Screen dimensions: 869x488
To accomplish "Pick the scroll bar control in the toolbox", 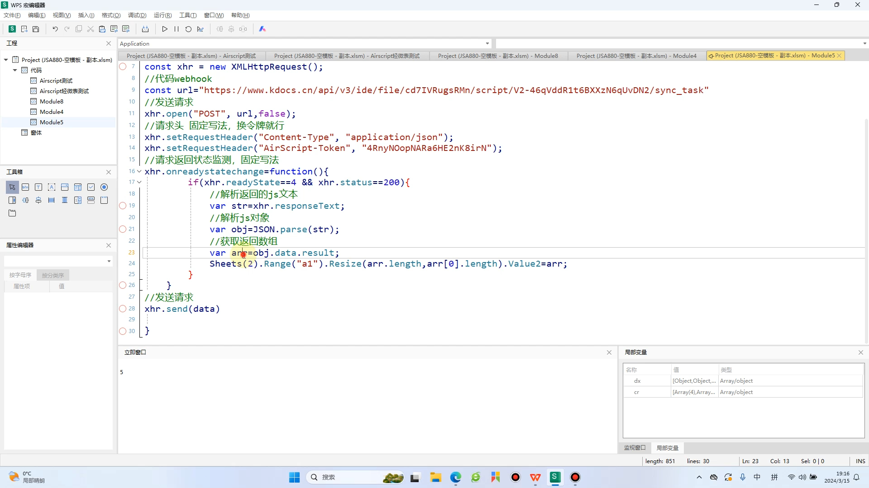I will click(12, 200).
